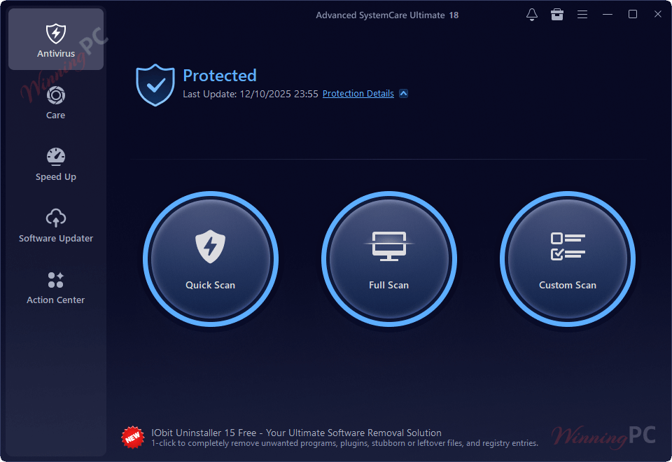672x462 pixels.
Task: Click the Protected status heading
Action: (x=219, y=76)
